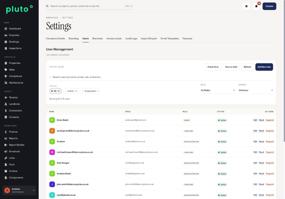This screenshot has height=199, width=285.
Task: Click the Check Sync button
Action: pos(213,67)
